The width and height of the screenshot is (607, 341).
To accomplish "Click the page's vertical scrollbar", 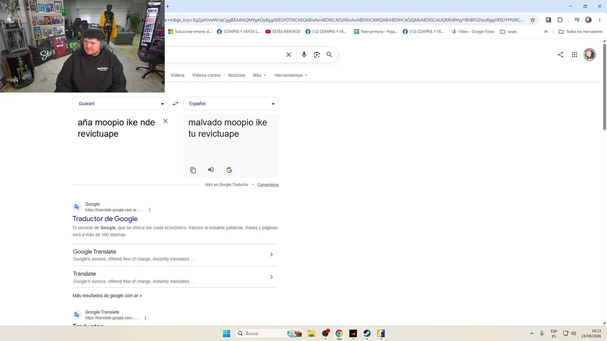I will 605,87.
